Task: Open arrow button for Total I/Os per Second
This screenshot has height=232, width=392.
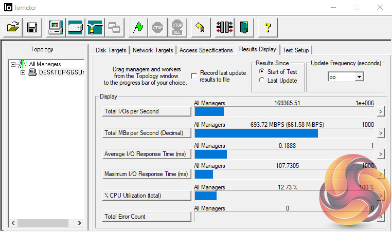Action: [381, 111]
